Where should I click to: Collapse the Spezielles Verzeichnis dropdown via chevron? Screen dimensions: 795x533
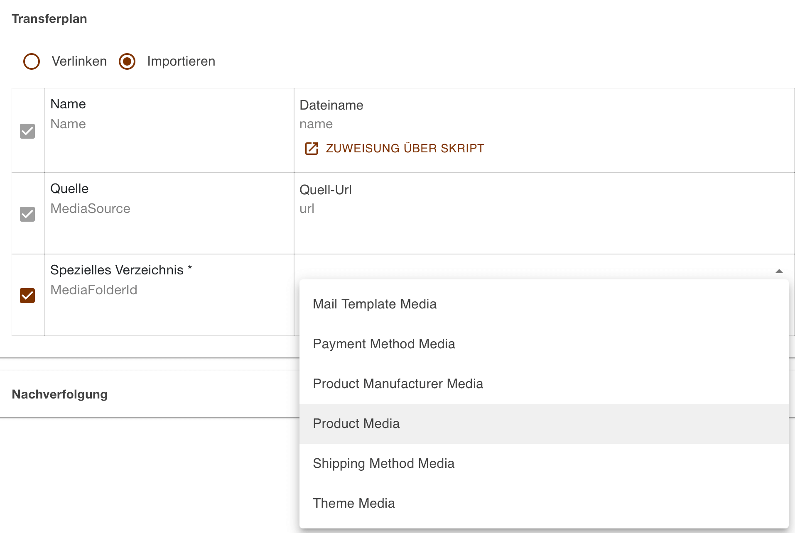click(780, 271)
